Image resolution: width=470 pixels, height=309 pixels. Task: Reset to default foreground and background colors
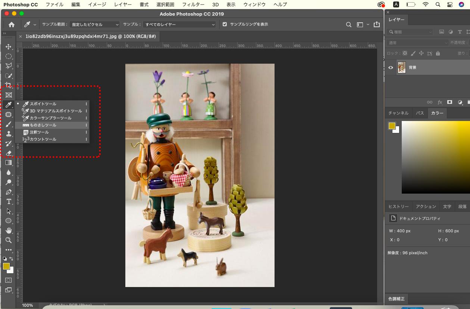5,259
